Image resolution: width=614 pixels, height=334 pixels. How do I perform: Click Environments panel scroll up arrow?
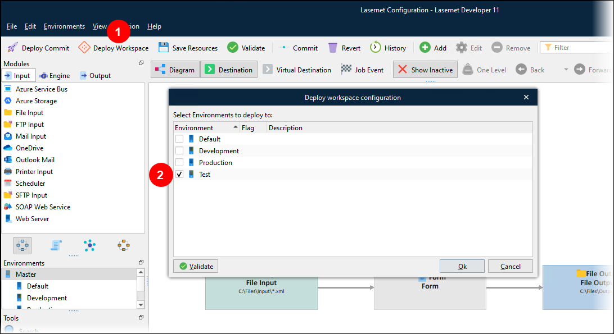[141, 272]
